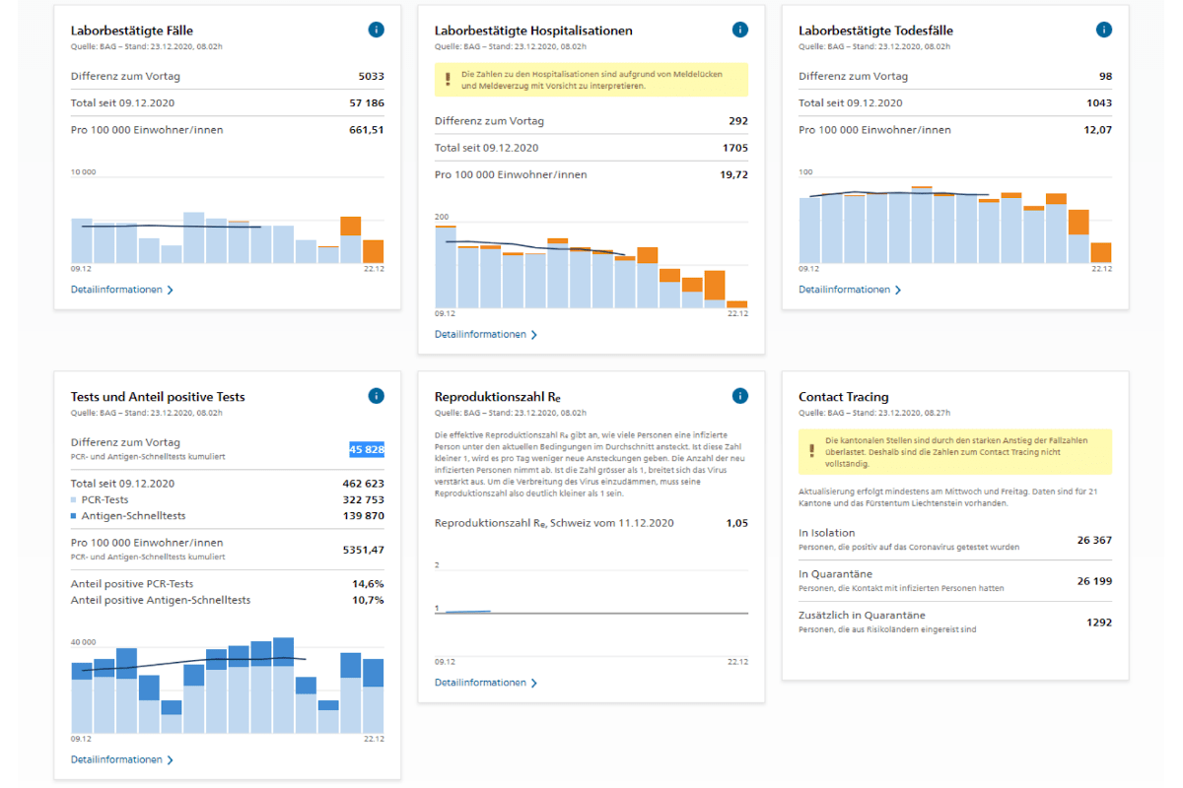Open Detailinformationen link under Hospitalisationen chart
Viewport: 1183px width, 788px height.
480,335
